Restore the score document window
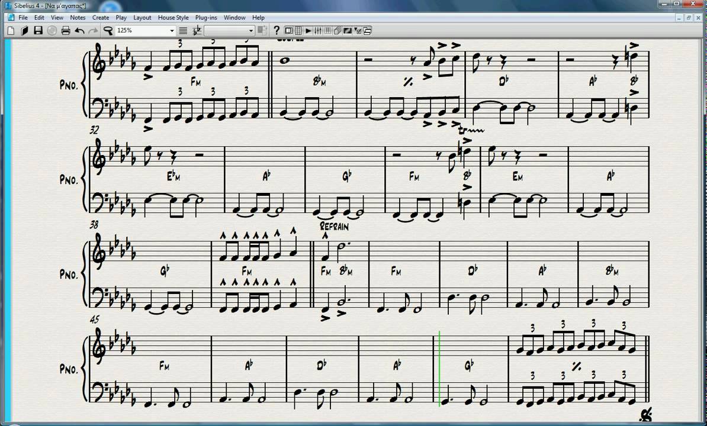 689,18
